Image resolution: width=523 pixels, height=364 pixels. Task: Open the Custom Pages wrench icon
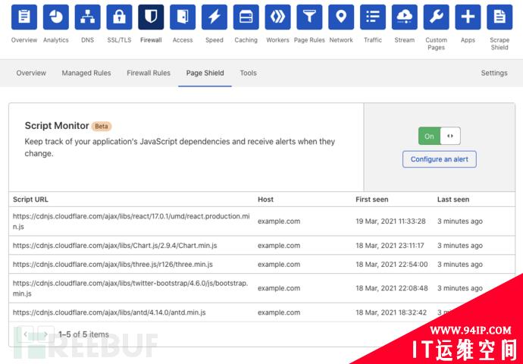click(436, 17)
